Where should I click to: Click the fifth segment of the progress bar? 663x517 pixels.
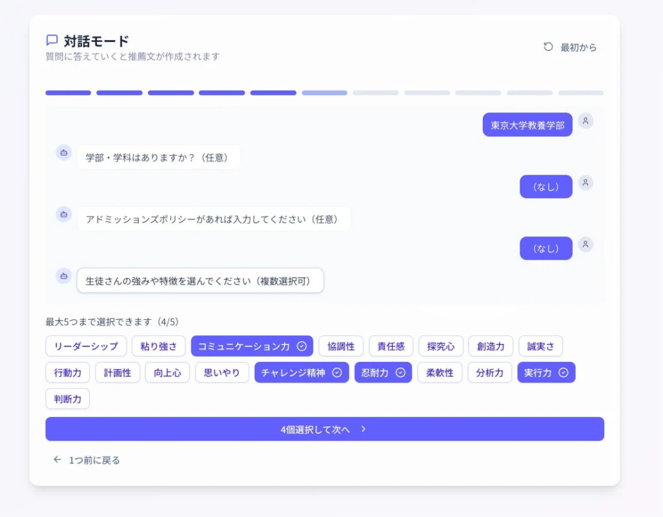(273, 92)
